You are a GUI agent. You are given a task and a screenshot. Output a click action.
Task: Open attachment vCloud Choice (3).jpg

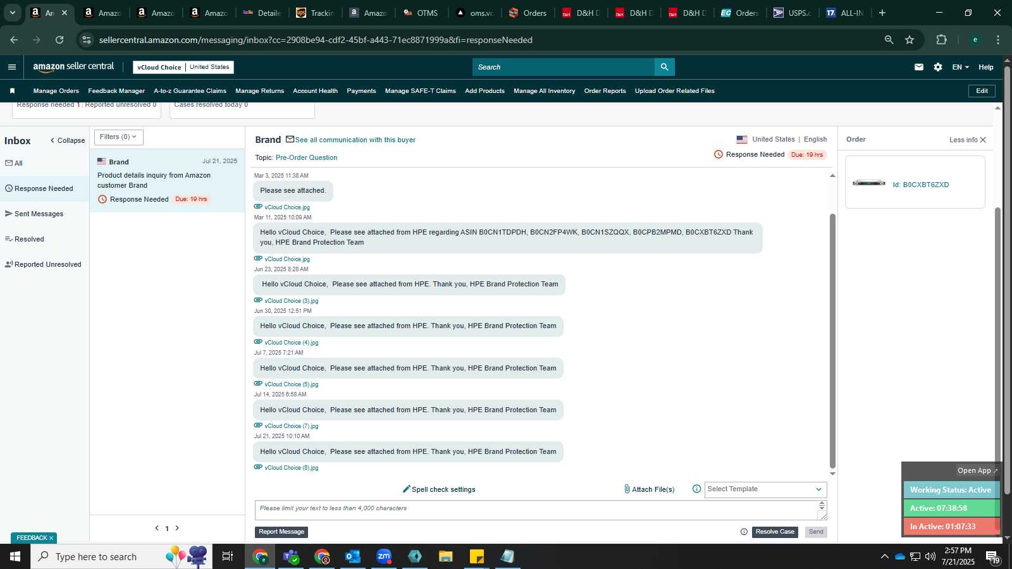[x=291, y=301]
